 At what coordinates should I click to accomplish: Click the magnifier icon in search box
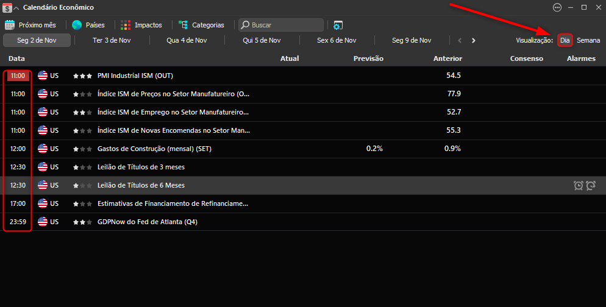pos(245,25)
